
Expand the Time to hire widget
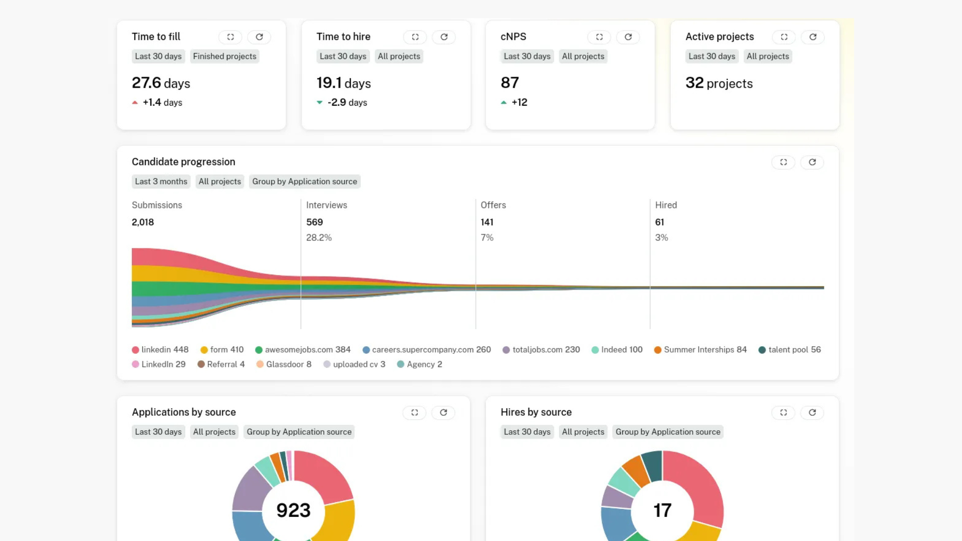pyautogui.click(x=415, y=37)
